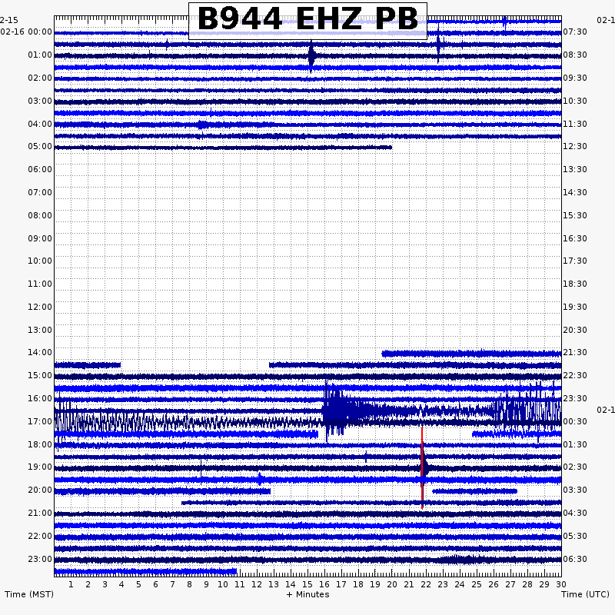Select the 18:30 UTC row label
This screenshot has width=615, height=615.
pos(575,284)
